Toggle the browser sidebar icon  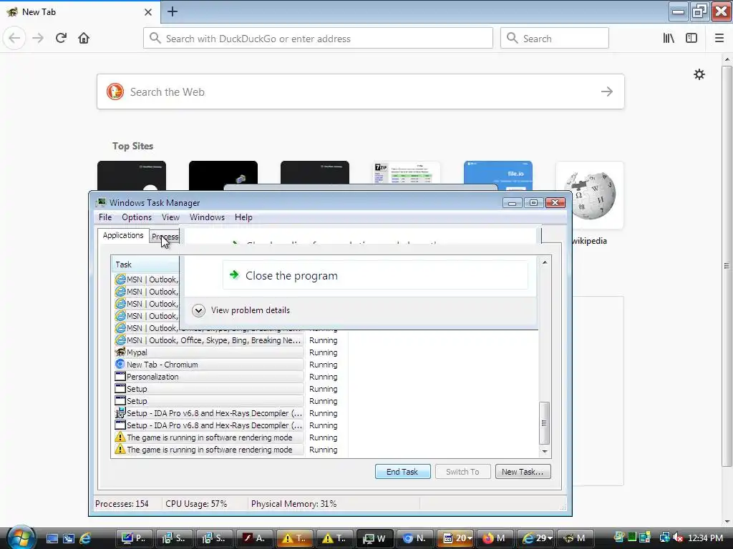(691, 39)
